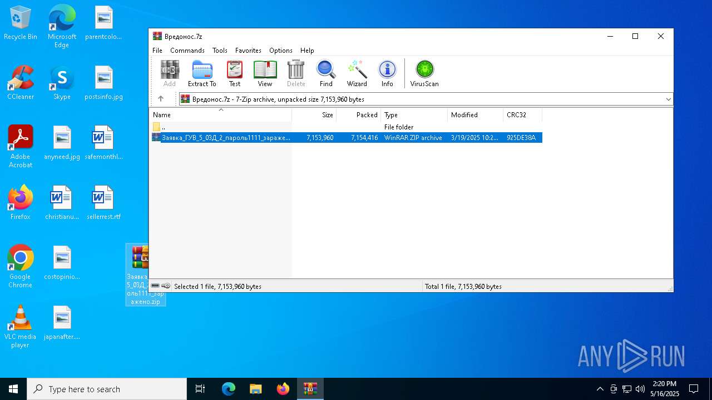Open the Favorites menu
This screenshot has width=712, height=400.
click(x=248, y=50)
